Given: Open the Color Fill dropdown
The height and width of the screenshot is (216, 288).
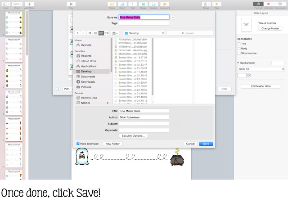Looking at the screenshot, I should pos(261,69).
